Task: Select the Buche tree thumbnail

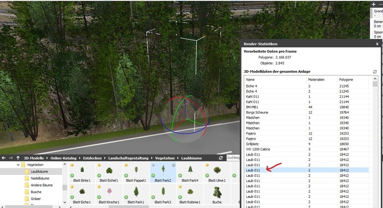Action: click(x=217, y=194)
